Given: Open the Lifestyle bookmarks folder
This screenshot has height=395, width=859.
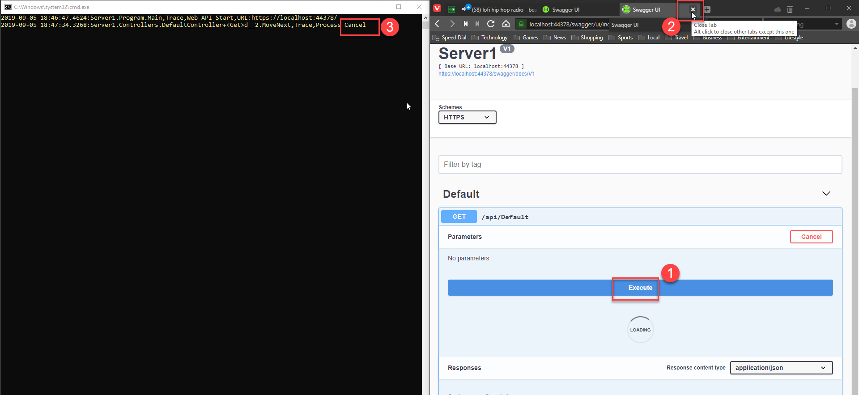Looking at the screenshot, I should pyautogui.click(x=789, y=38).
